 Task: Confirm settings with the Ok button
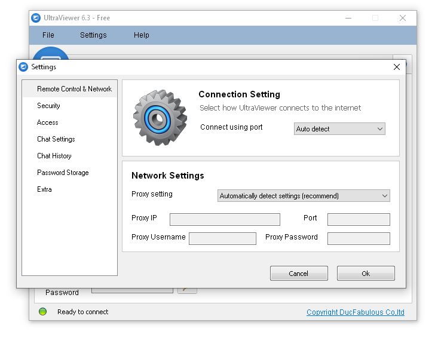pyautogui.click(x=366, y=273)
